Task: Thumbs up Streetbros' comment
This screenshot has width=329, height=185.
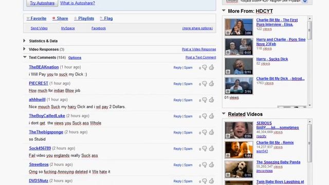Action: pos(211,164)
